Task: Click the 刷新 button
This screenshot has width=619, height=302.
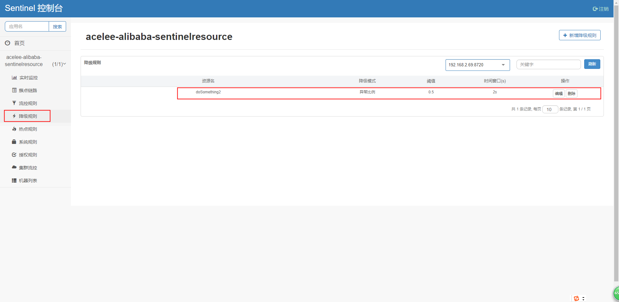Action: [592, 64]
